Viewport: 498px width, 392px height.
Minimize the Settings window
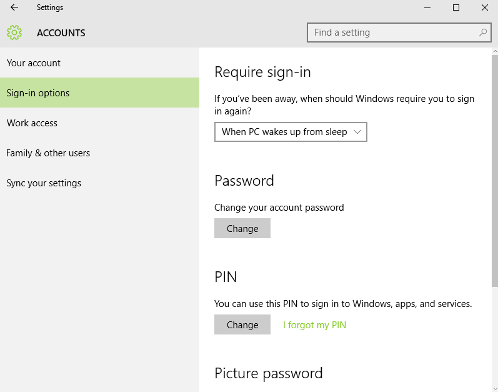[x=427, y=8]
